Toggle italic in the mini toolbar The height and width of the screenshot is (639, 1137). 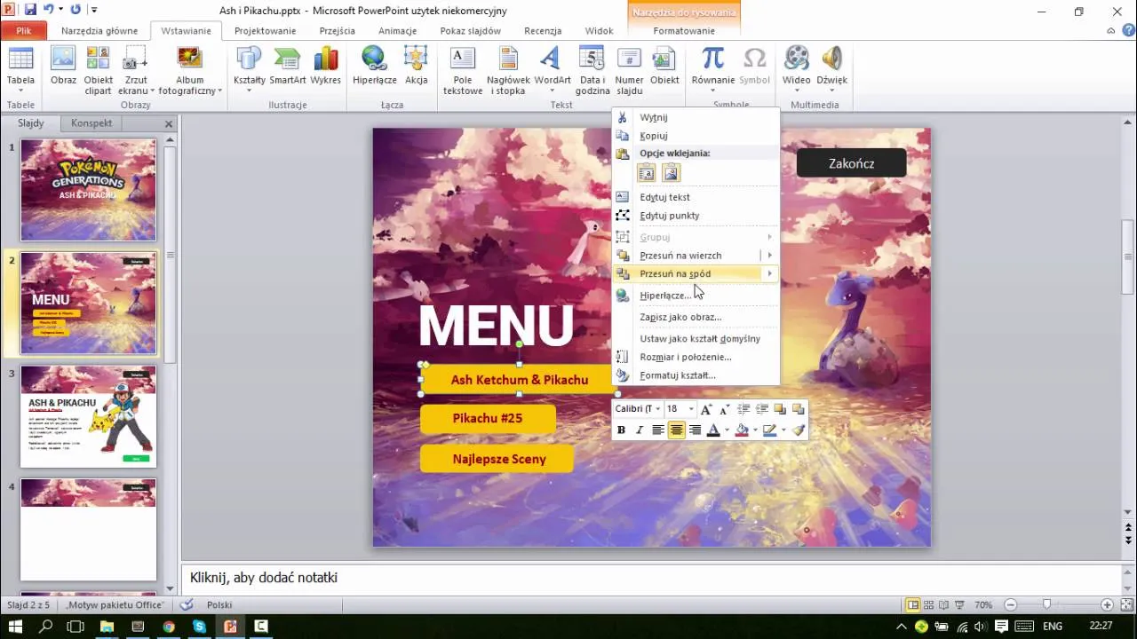[639, 430]
